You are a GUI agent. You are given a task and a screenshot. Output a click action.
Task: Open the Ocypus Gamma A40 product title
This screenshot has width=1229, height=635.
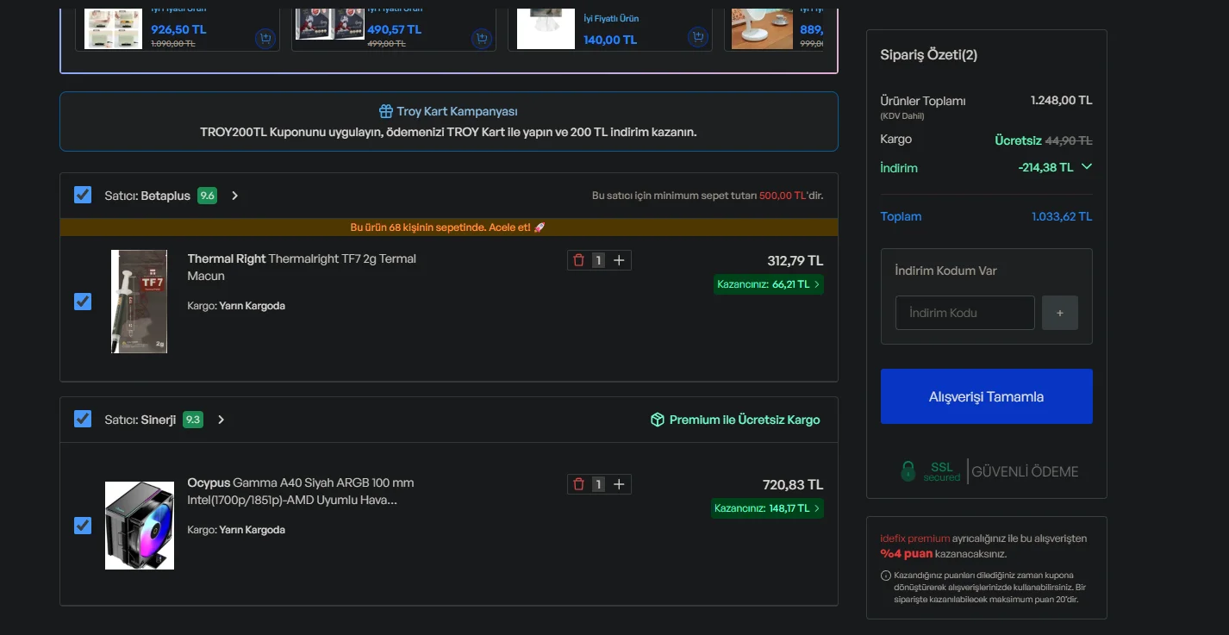click(x=301, y=491)
